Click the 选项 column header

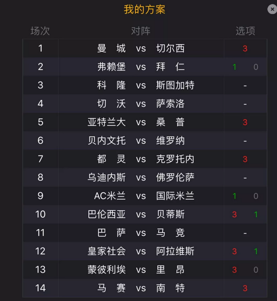click(245, 31)
